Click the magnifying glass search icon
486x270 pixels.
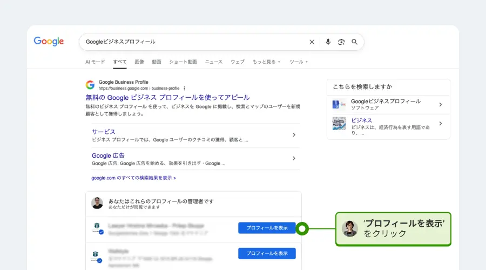coord(355,42)
